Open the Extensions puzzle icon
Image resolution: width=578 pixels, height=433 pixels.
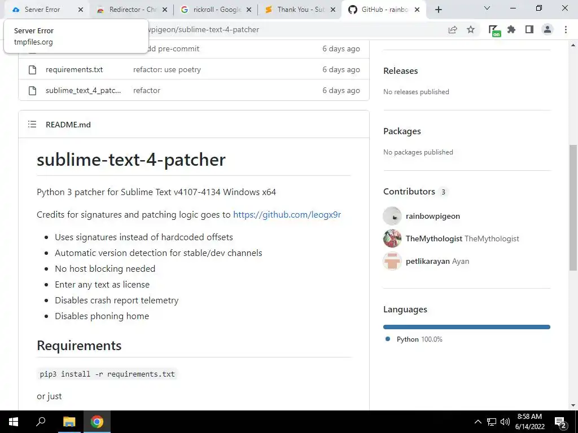click(x=511, y=30)
